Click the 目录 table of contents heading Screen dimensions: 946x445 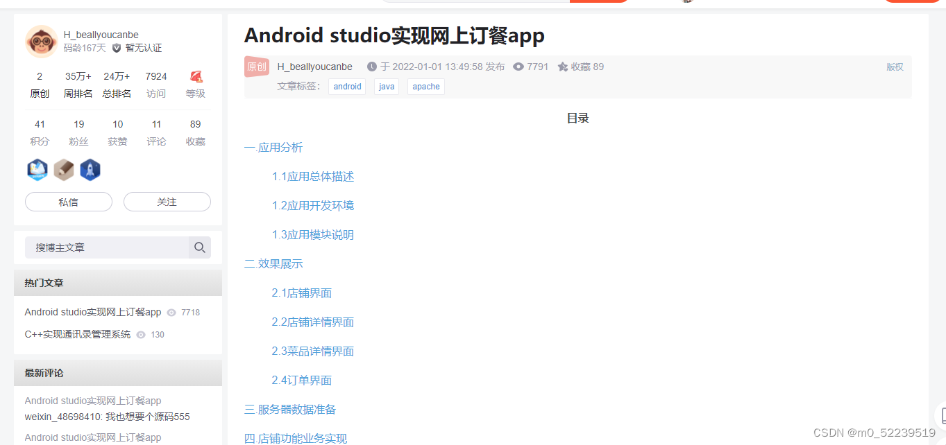point(577,119)
